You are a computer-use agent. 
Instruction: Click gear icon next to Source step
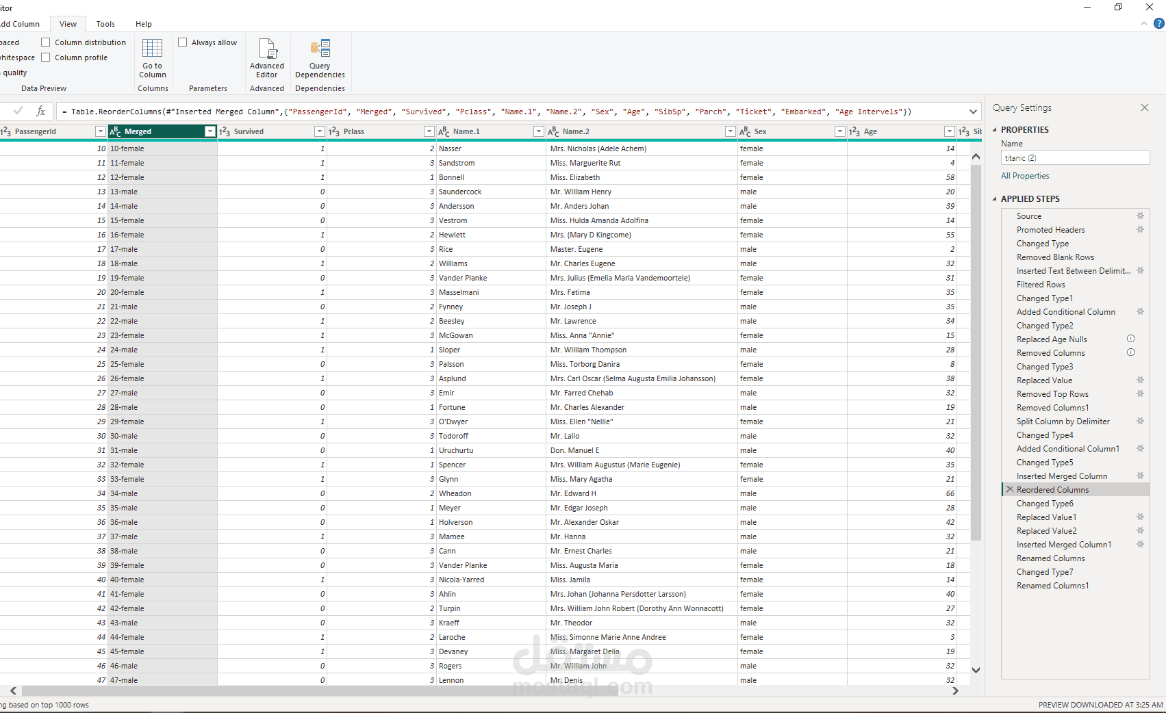point(1140,216)
